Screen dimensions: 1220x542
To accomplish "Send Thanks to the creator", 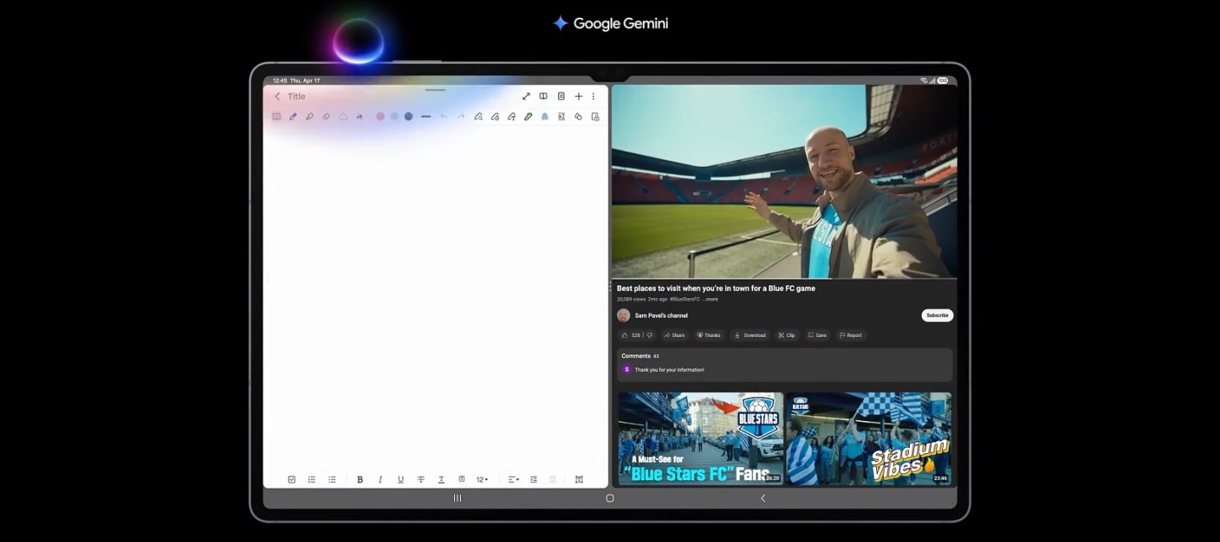I will click(708, 335).
